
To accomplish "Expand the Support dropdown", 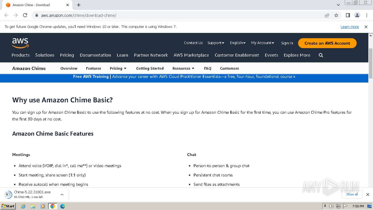I will tap(216, 43).
